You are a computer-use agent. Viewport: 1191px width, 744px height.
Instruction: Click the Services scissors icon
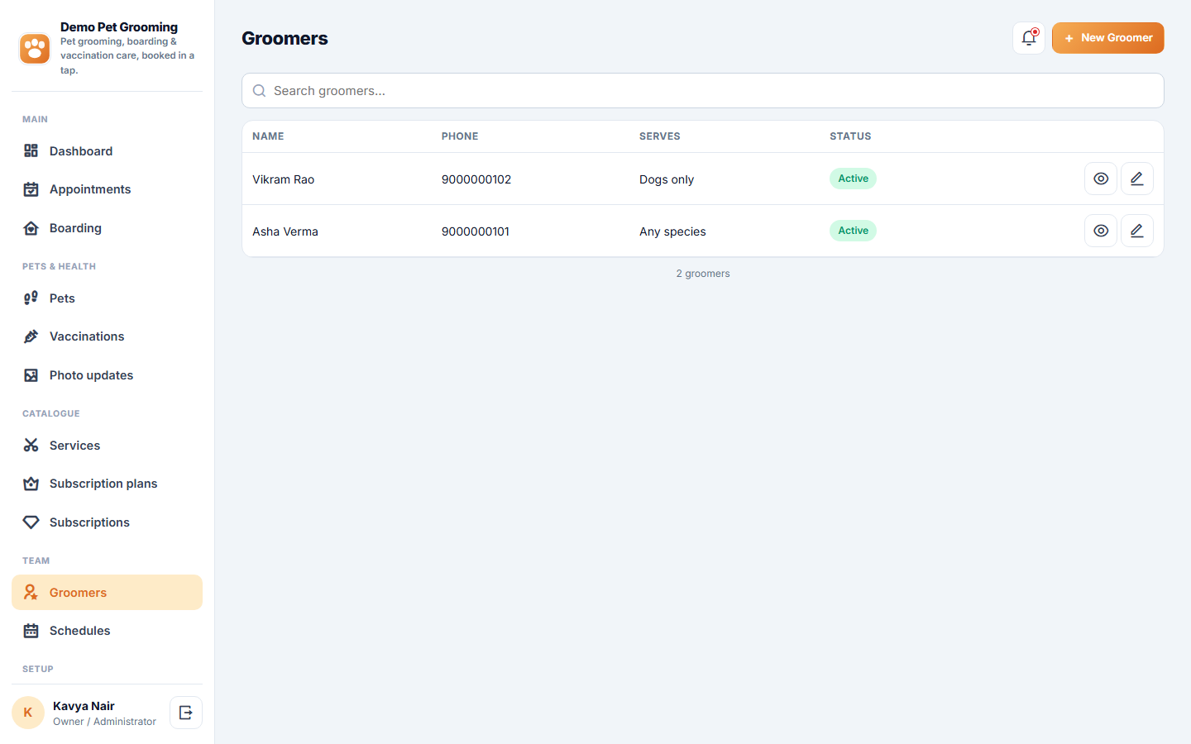[31, 446]
